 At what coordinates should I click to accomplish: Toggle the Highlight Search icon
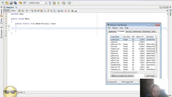[x=41, y=11]
